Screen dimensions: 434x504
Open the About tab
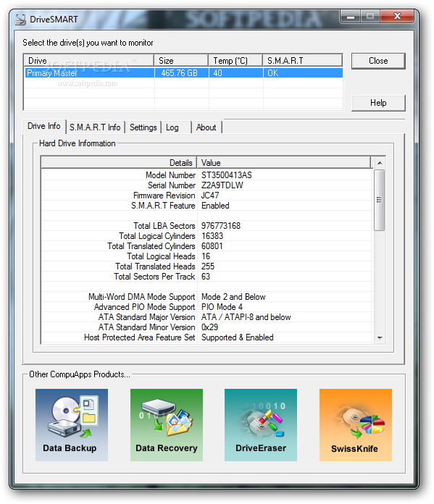pyautogui.click(x=206, y=127)
